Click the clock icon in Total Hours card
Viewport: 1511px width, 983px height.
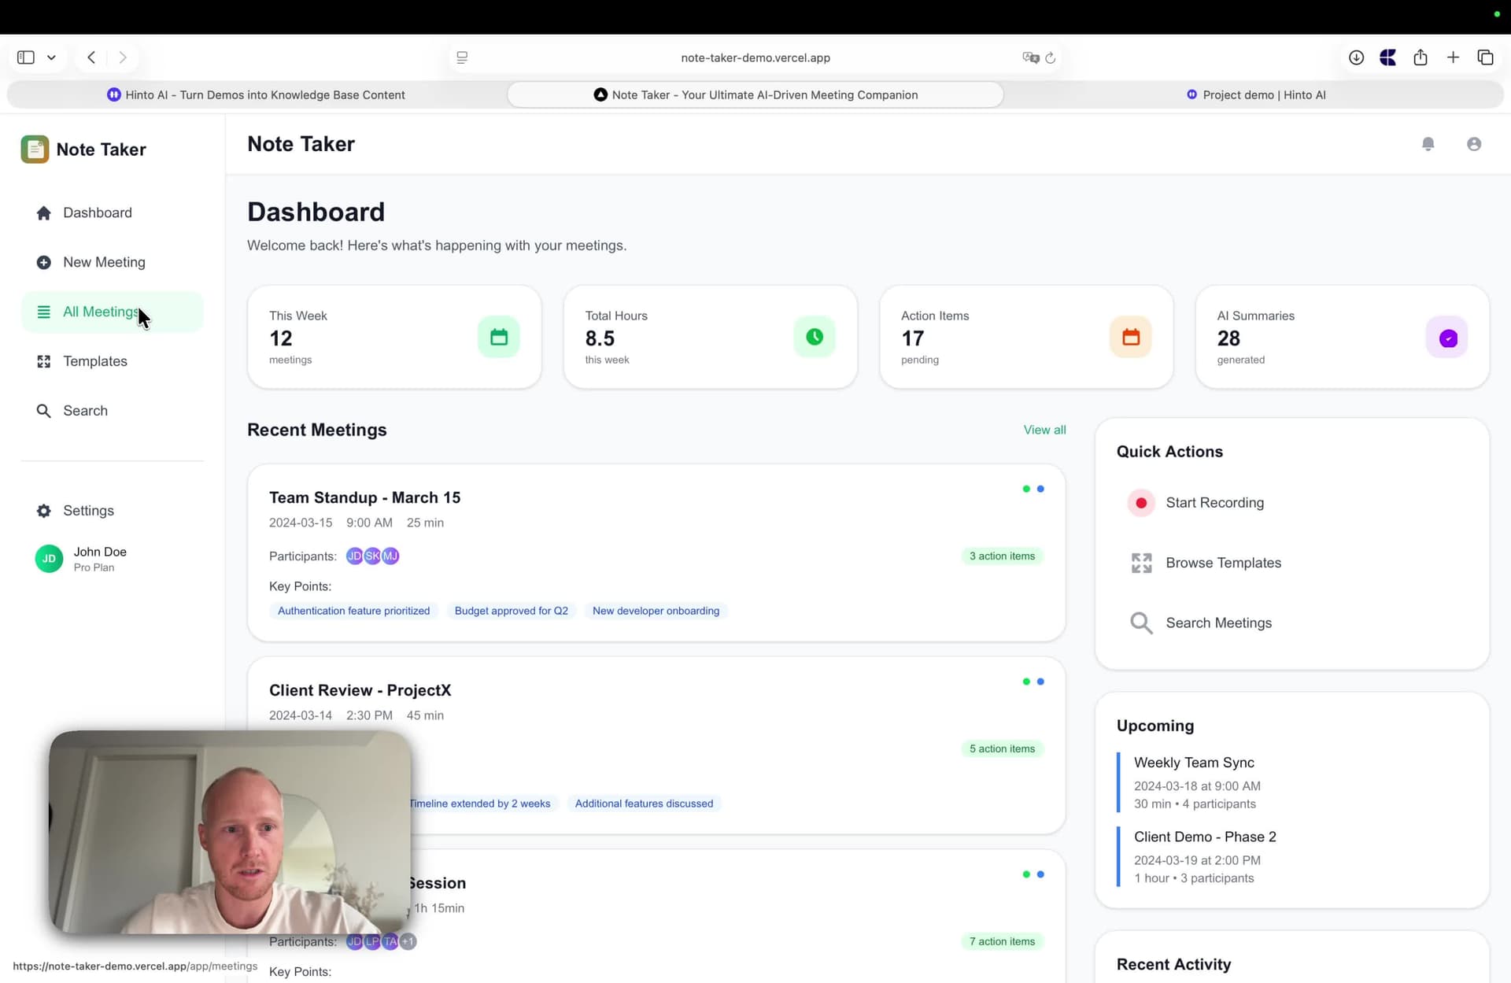pos(815,338)
